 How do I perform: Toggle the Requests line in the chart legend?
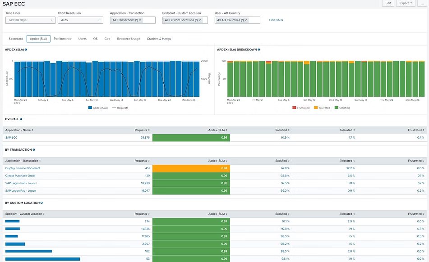[x=120, y=108]
